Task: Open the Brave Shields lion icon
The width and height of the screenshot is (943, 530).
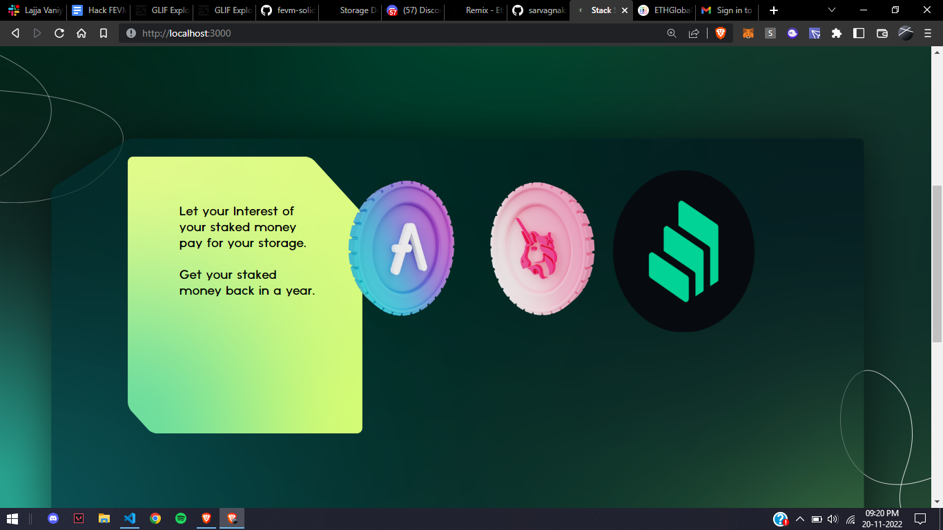Action: [721, 33]
